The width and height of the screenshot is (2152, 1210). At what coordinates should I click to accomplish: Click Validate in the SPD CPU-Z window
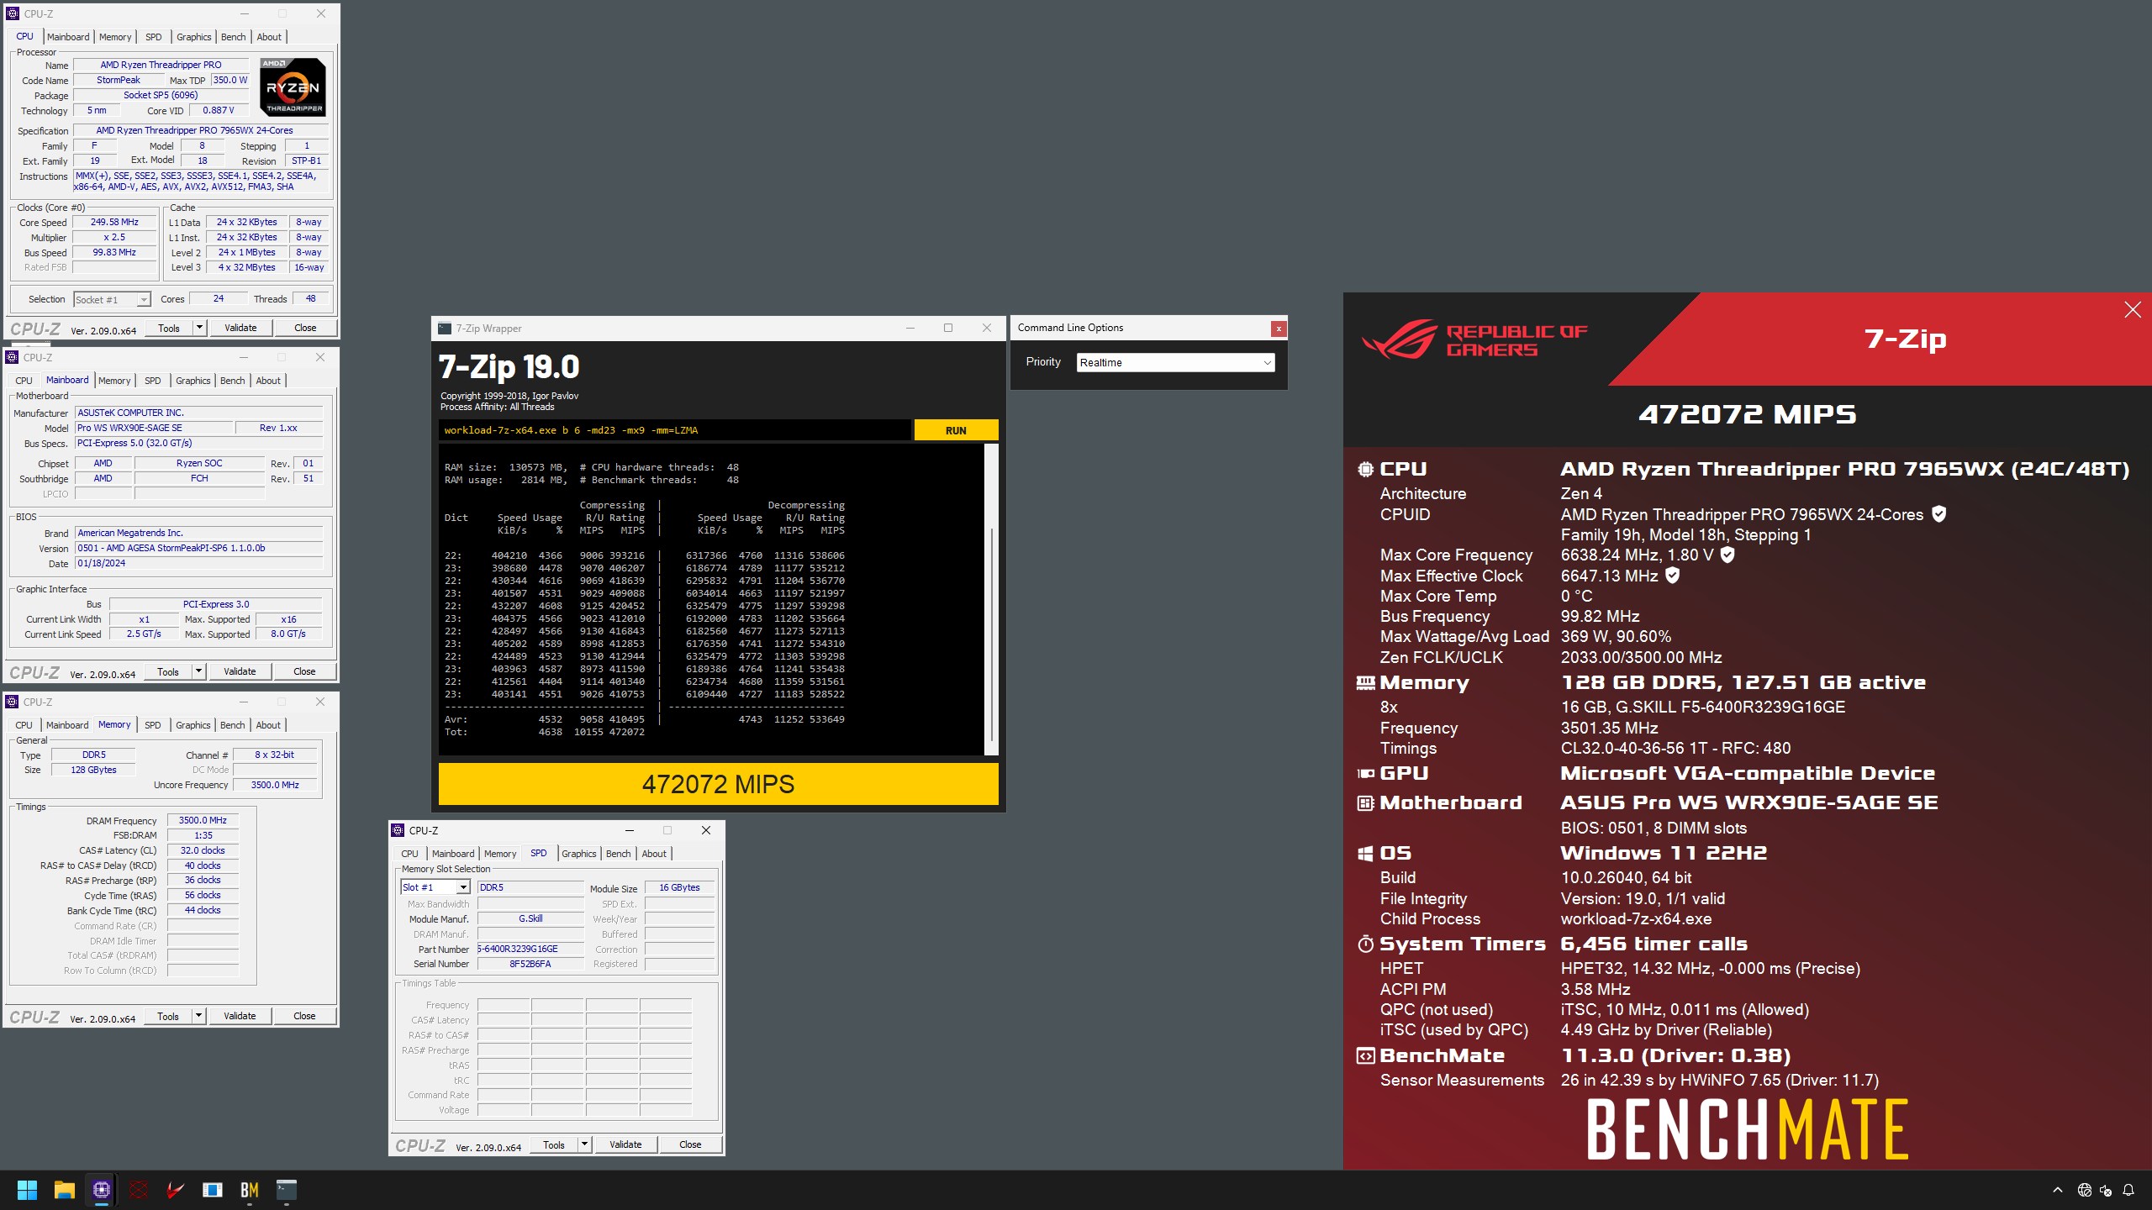[x=625, y=1144]
